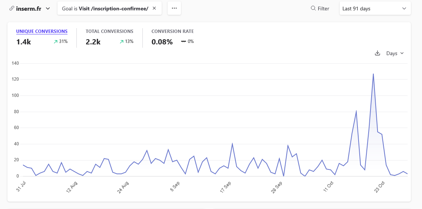Viewport: 422px width, 209px height.
Task: Click the green up arrow beside 31%
Action: (x=56, y=42)
